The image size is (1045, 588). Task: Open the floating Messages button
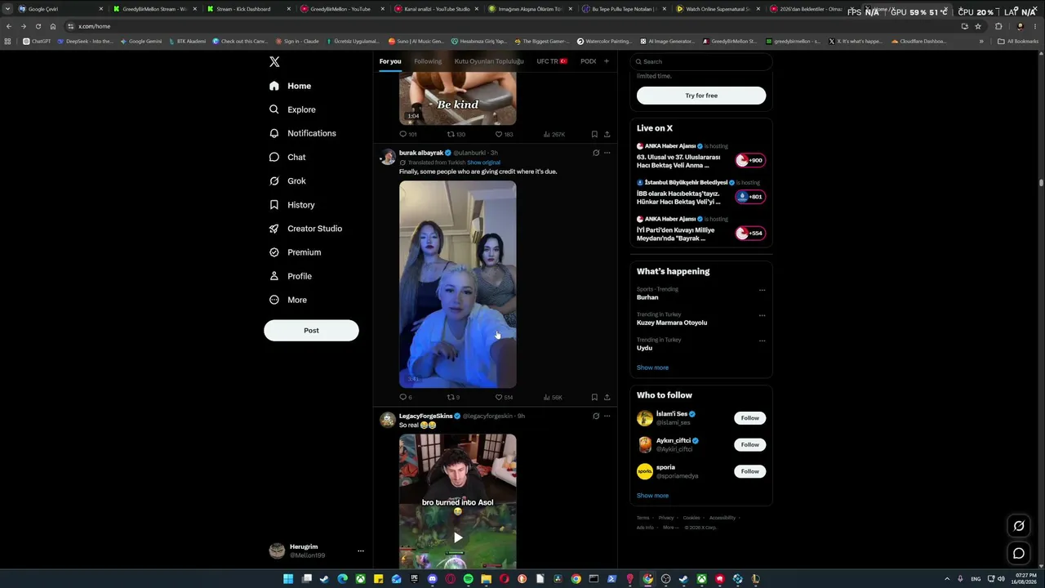[1019, 554]
